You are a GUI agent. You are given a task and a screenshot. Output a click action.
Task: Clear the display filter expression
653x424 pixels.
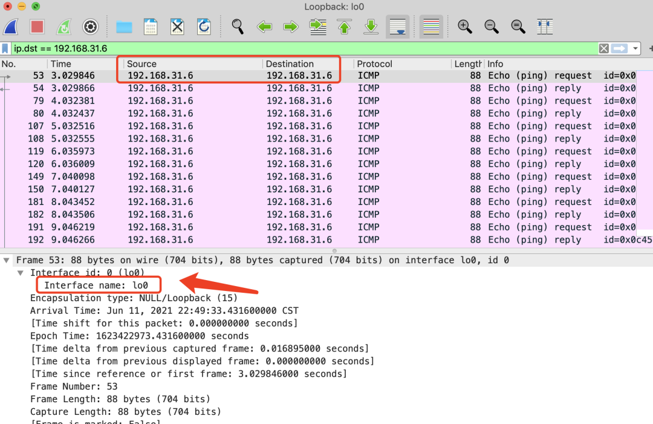pyautogui.click(x=603, y=48)
